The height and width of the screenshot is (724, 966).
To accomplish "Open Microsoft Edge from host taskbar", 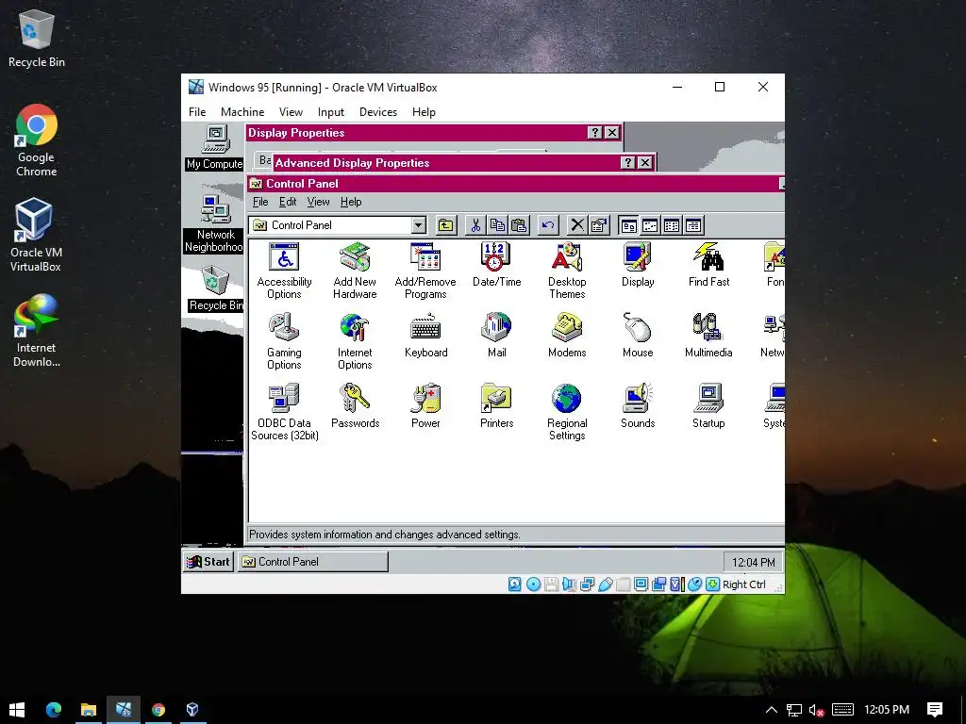I will click(x=54, y=710).
